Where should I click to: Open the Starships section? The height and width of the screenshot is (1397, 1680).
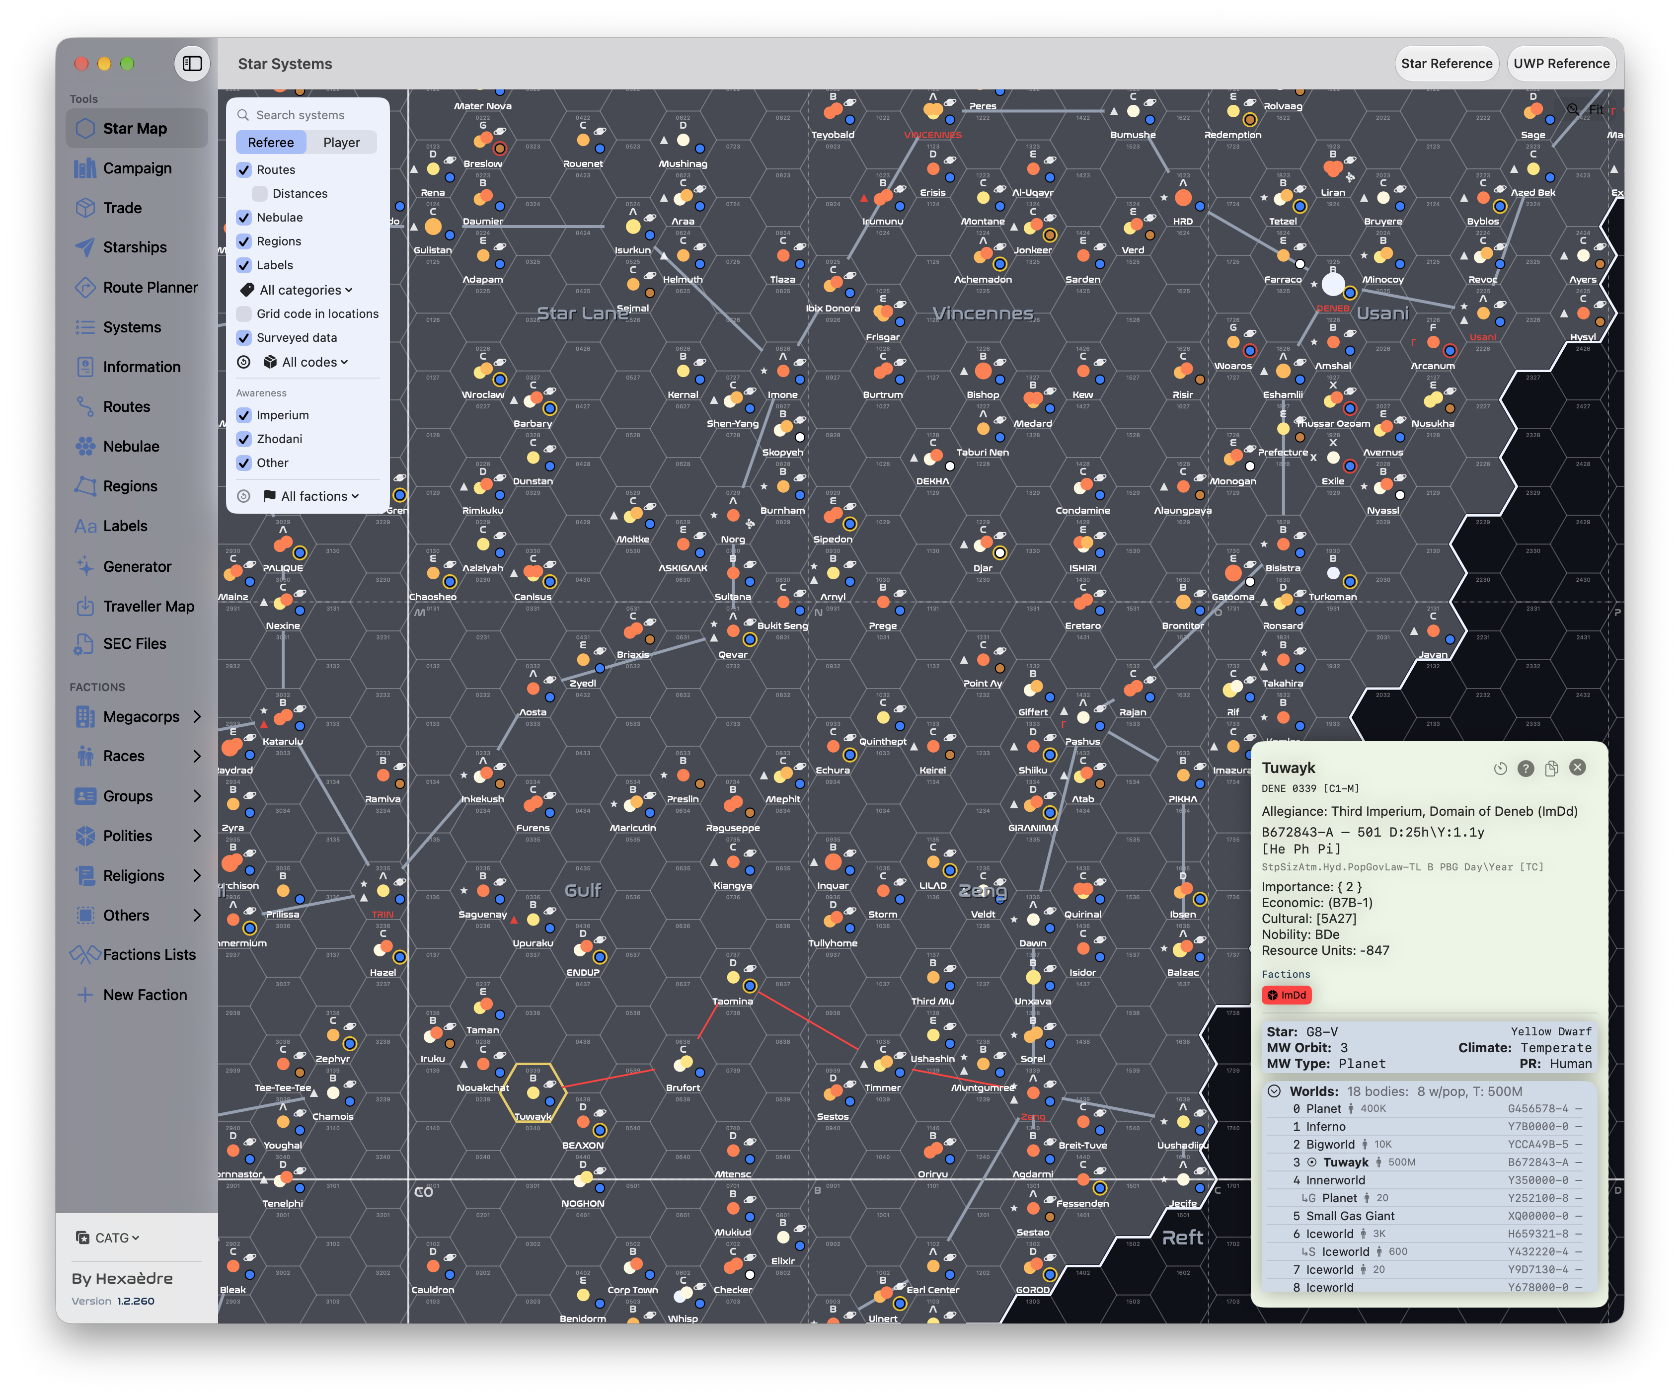point(136,247)
